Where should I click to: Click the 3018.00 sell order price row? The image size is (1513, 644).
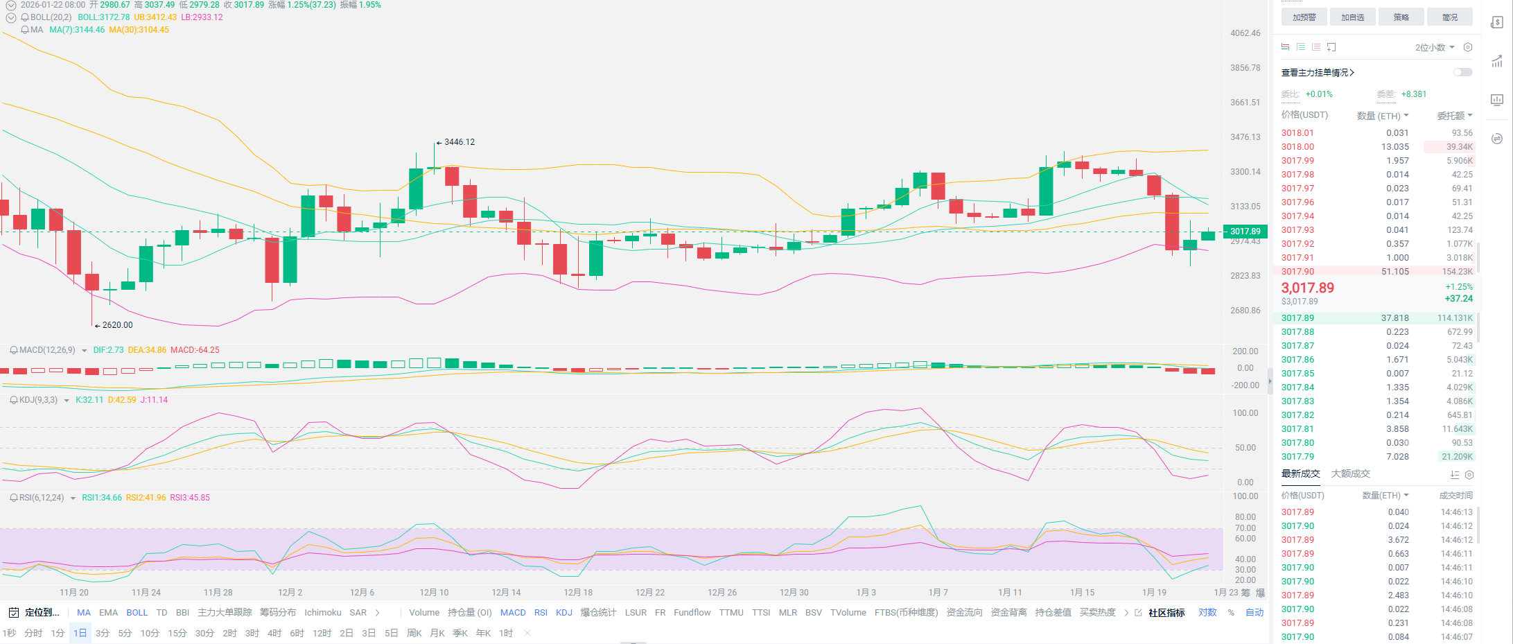(x=1297, y=147)
